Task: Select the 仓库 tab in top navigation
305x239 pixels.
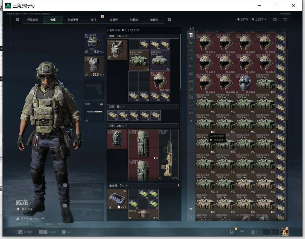Action: pyautogui.click(x=53, y=20)
